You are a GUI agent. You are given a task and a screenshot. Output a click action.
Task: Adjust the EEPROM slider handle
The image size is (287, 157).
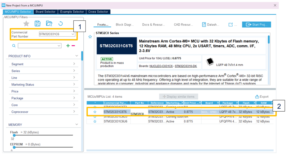(x=14, y=147)
